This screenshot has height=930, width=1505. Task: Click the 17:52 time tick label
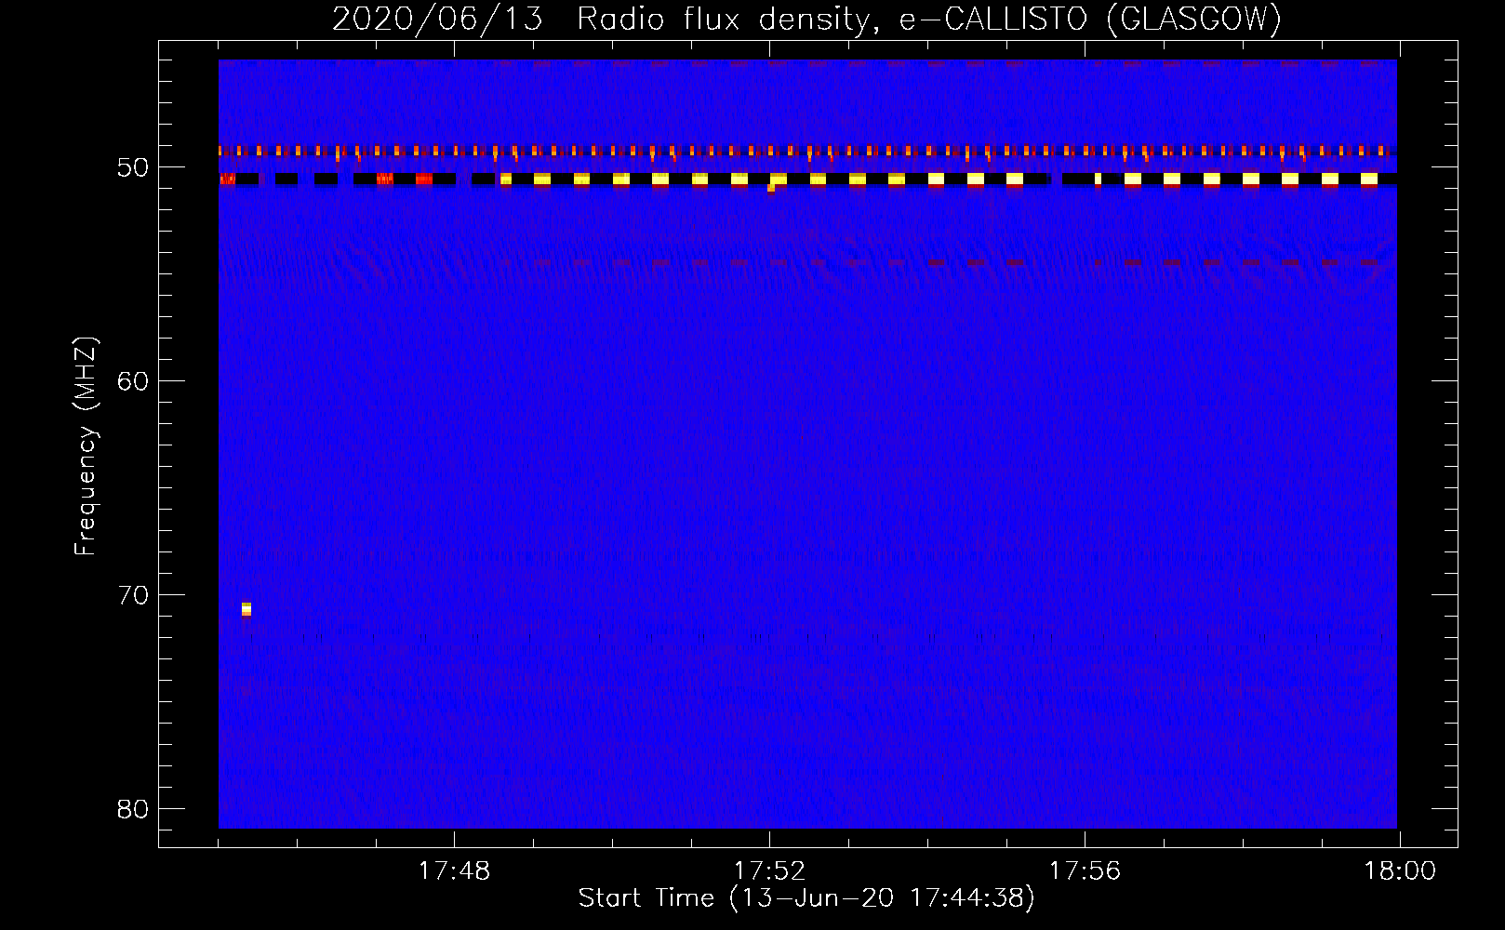point(769,871)
